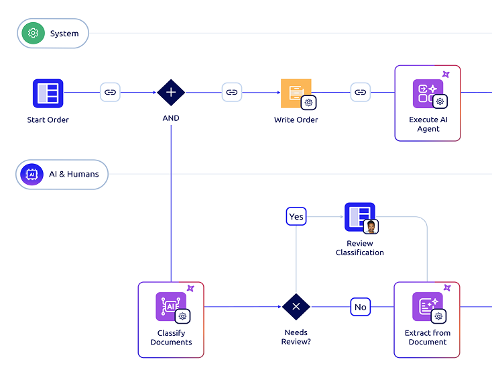Click link connector before Execute AI Agent
Screen dimensions: 492x370
361,93
